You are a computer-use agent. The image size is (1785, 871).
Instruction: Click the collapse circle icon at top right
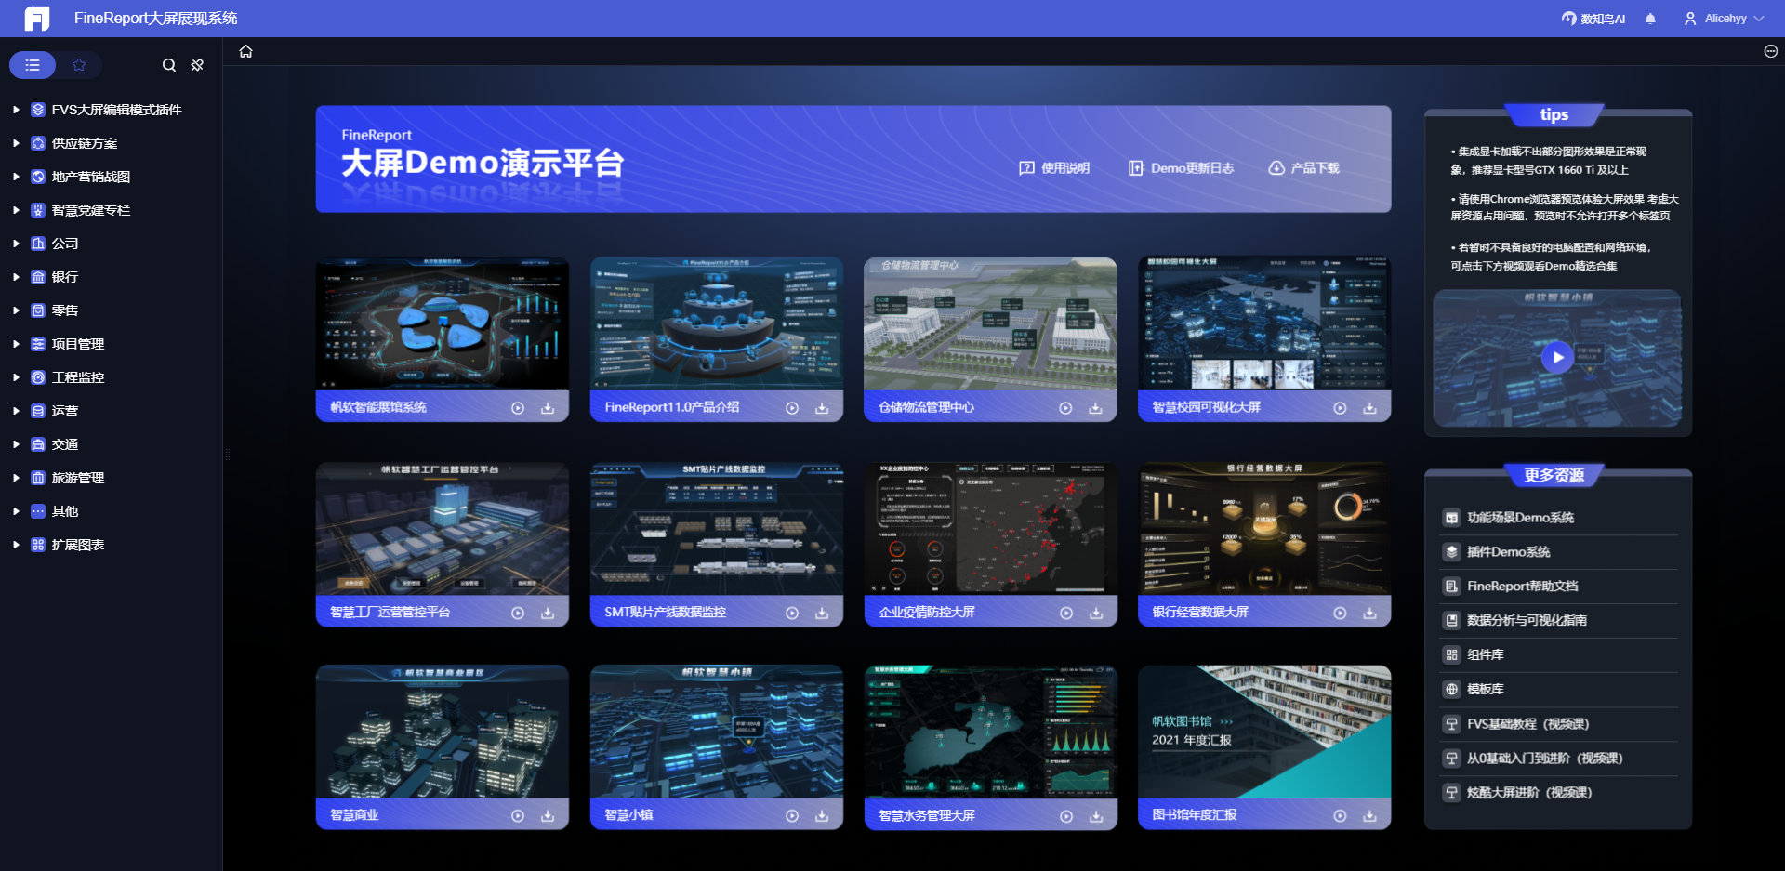[1770, 51]
